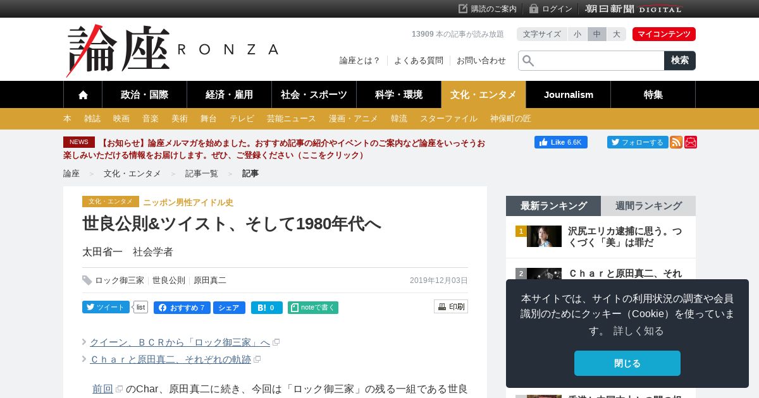The width and height of the screenshot is (759, 398).
Task: Click the Hatena B! bookmark button
Action: click(x=267, y=308)
